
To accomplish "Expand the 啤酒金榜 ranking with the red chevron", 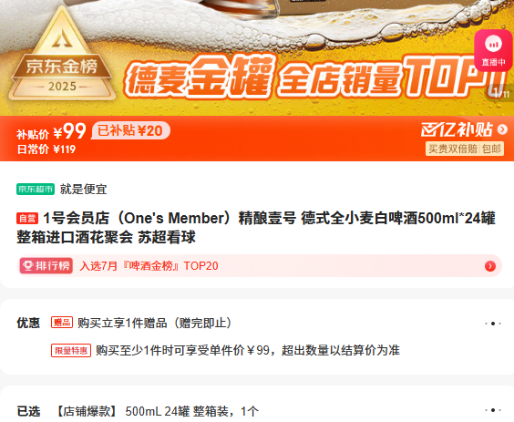I will click(490, 266).
